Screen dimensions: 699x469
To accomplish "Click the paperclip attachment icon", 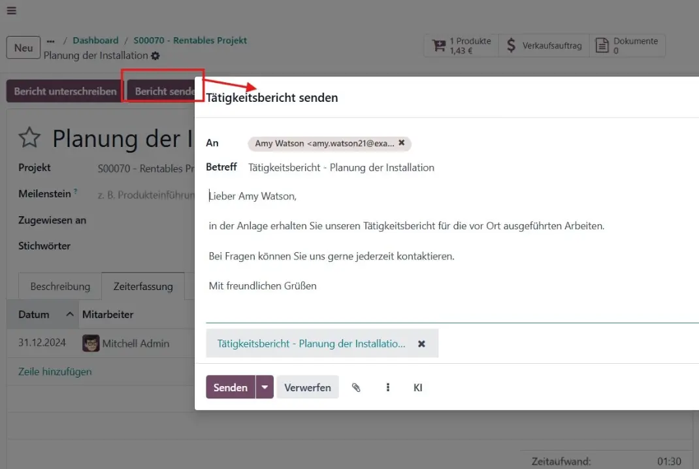I will [x=356, y=387].
